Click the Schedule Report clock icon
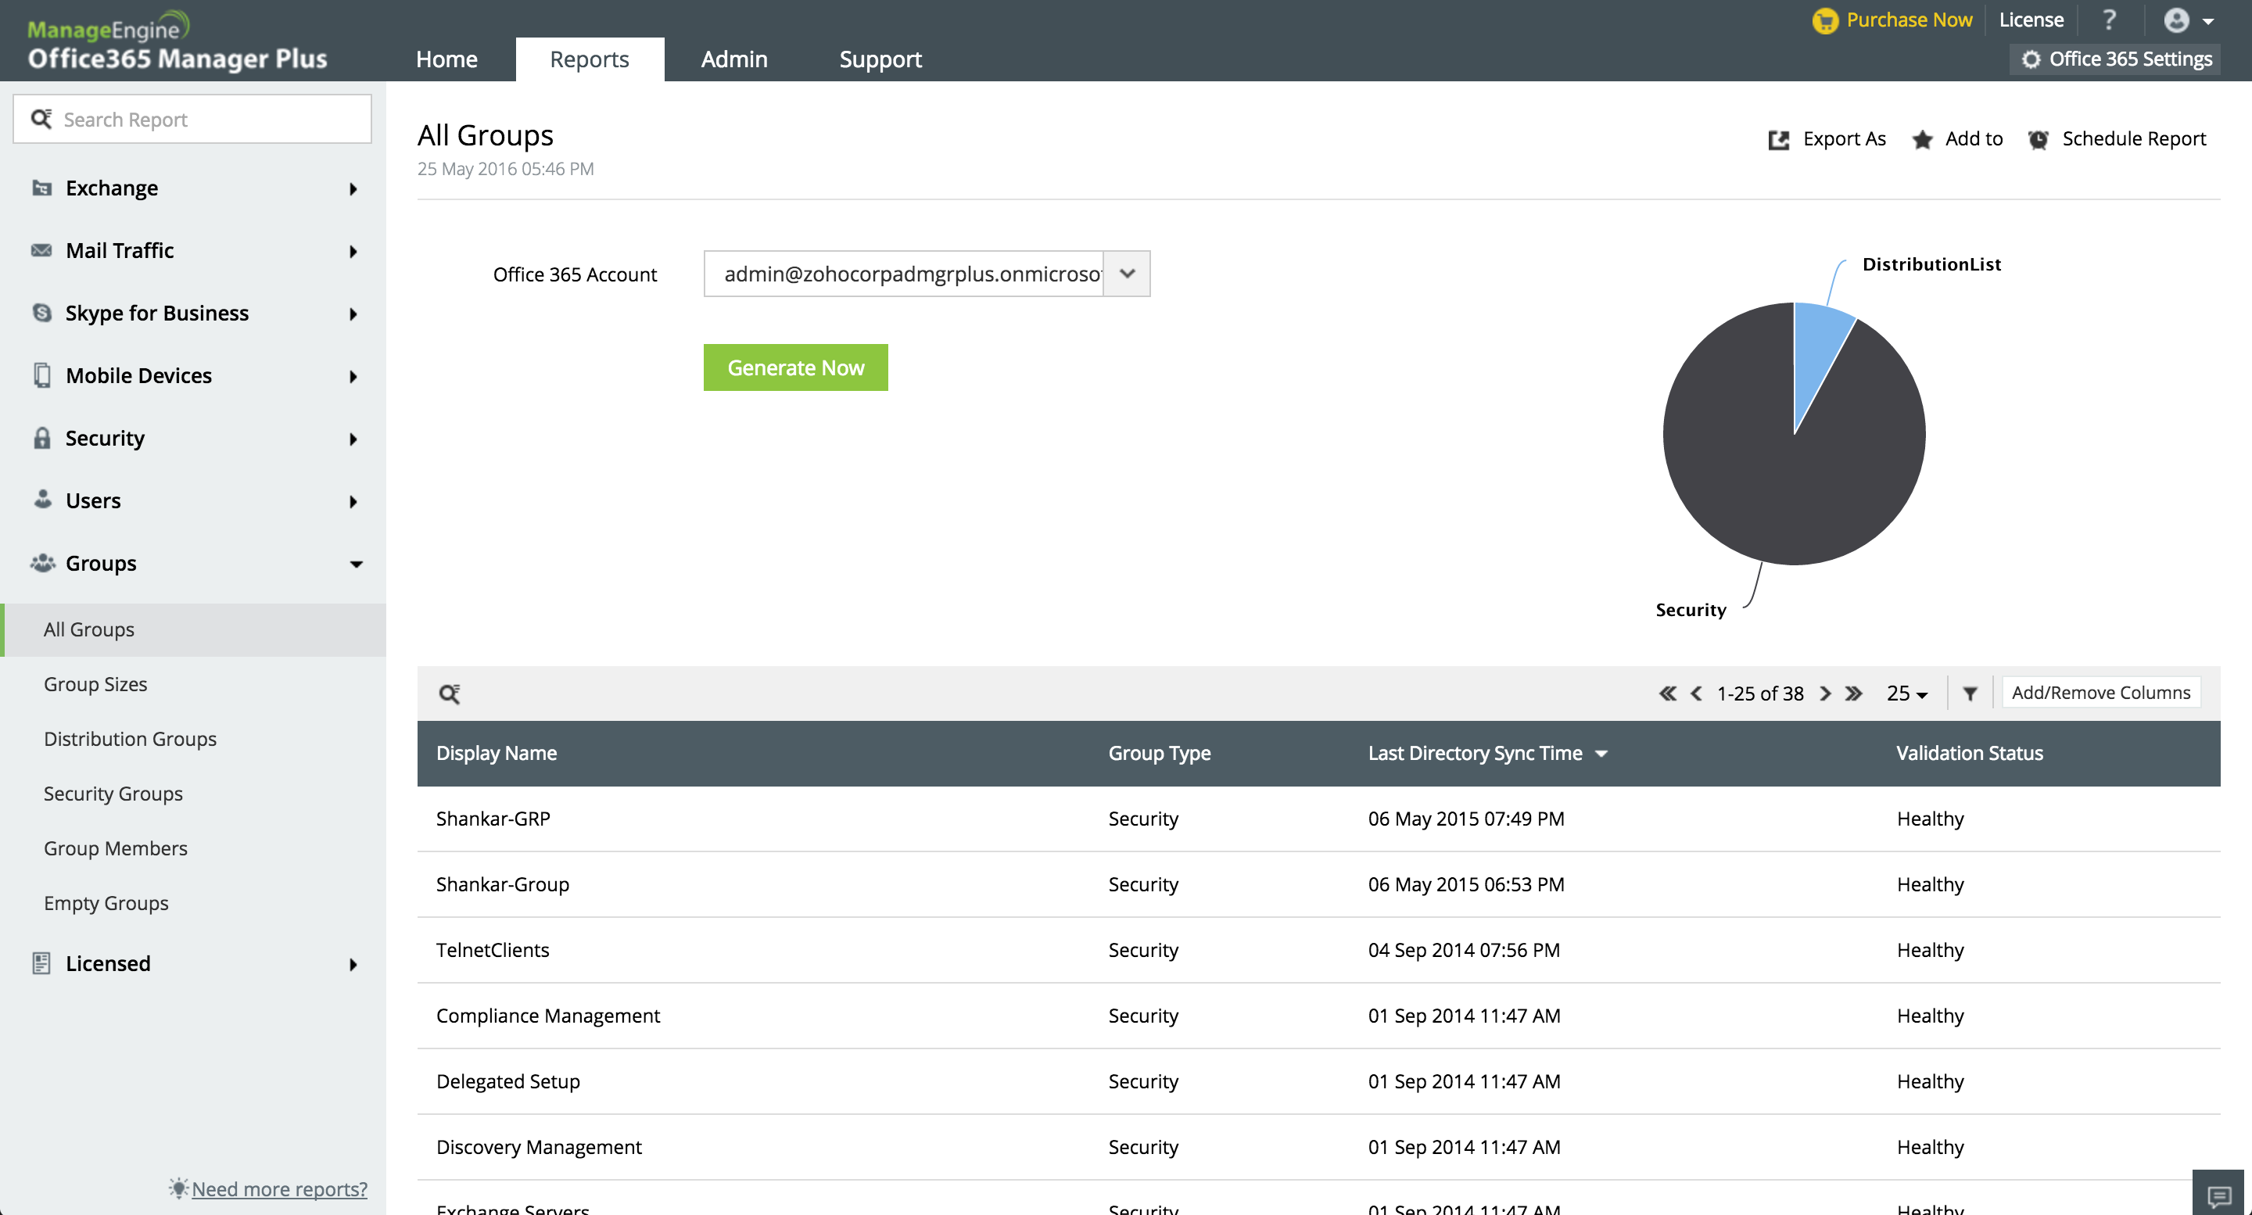The height and width of the screenshot is (1215, 2252). click(2038, 140)
